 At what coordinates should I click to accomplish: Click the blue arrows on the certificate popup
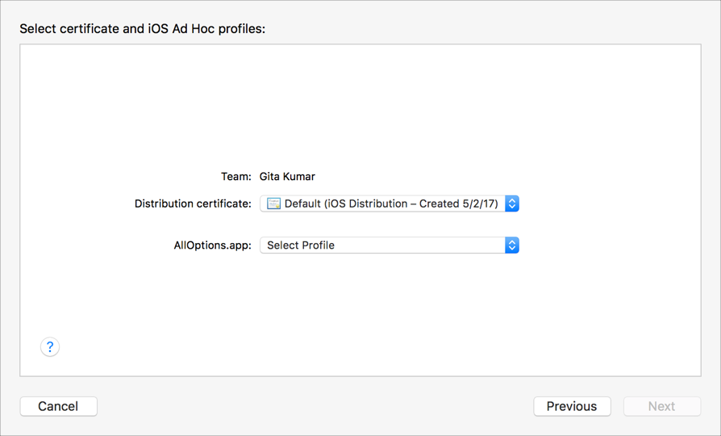(x=512, y=204)
